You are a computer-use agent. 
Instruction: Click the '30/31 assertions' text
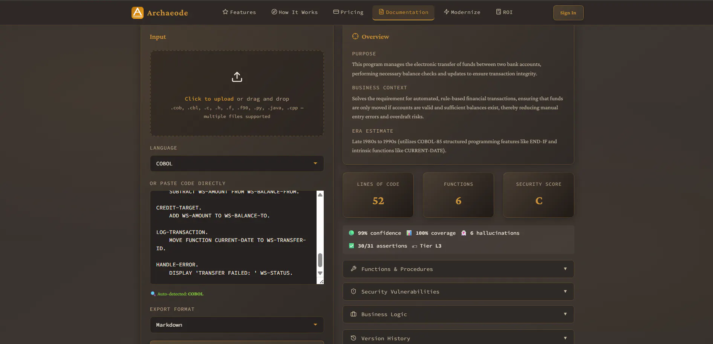tap(383, 246)
